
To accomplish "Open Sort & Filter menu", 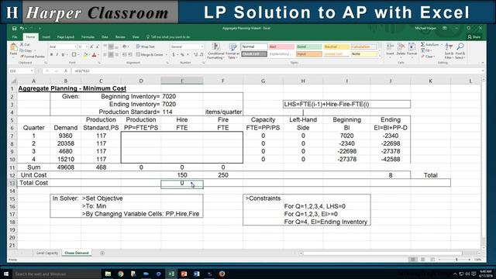I will 449,51.
